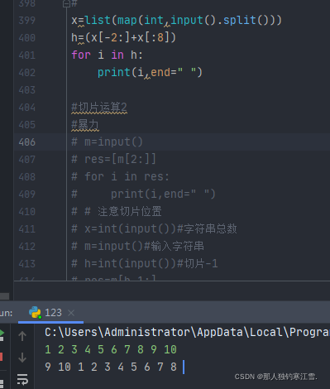Click the green Rerun play icon
The height and width of the screenshot is (389, 330).
[x=2, y=333]
